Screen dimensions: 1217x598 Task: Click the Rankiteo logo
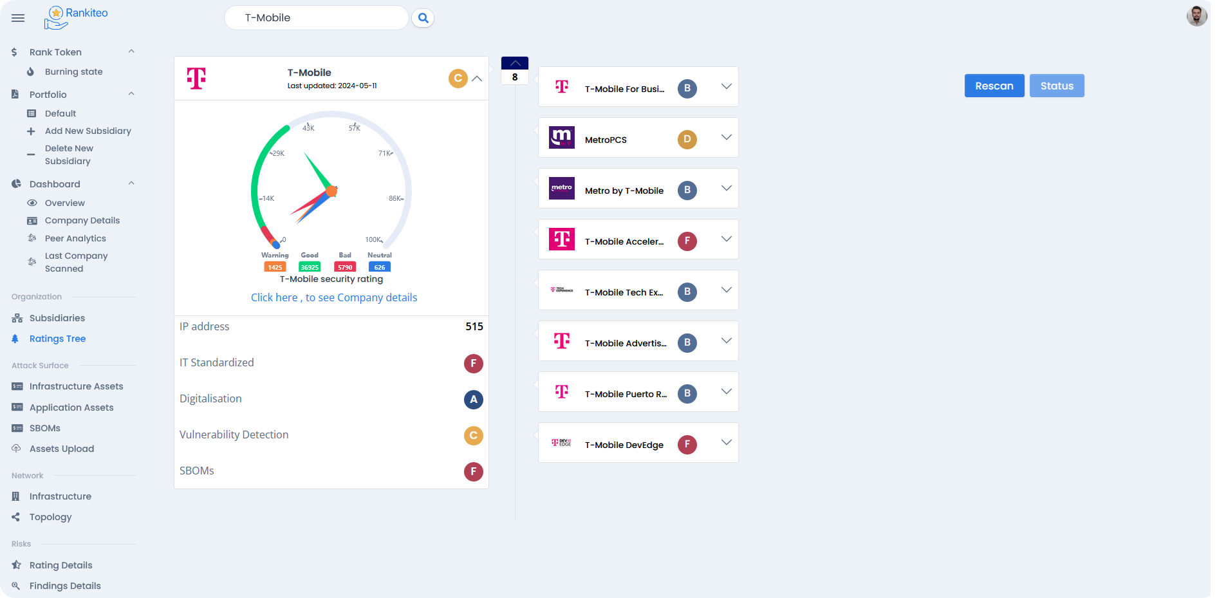click(x=76, y=17)
